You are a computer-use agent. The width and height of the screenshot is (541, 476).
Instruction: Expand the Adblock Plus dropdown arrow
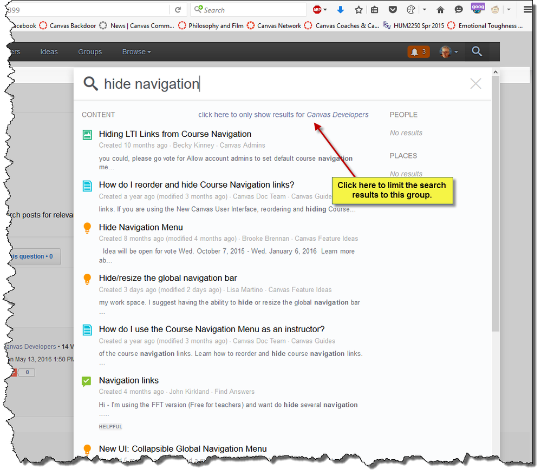pos(325,10)
